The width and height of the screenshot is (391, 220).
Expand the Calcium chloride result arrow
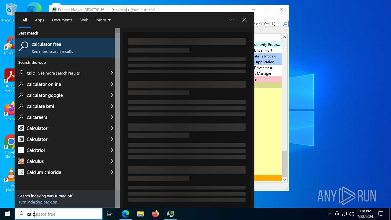coord(112,172)
